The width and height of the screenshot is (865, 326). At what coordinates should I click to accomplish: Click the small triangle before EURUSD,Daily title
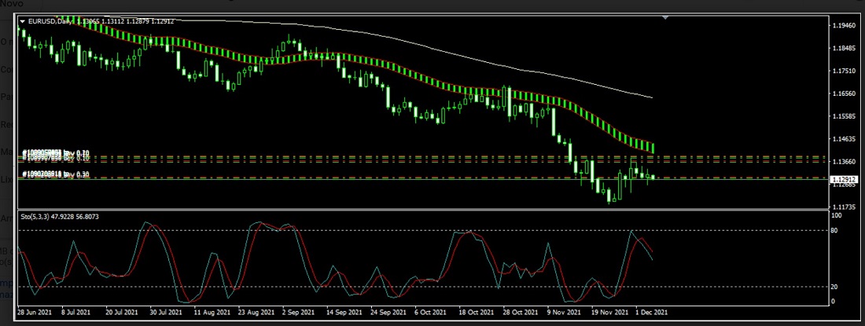coord(22,21)
